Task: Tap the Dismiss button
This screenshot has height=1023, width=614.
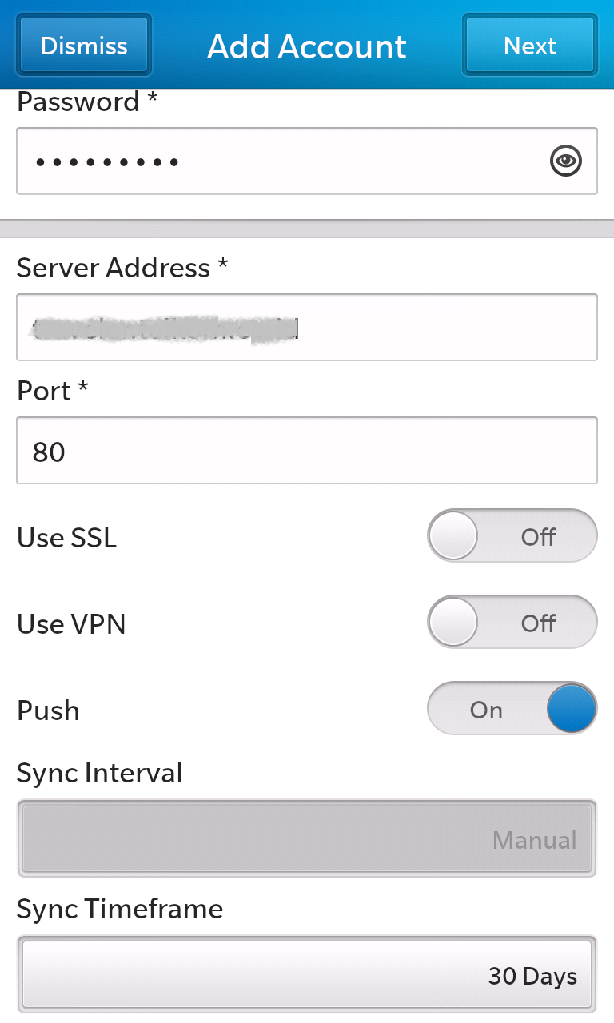Action: pos(84,46)
